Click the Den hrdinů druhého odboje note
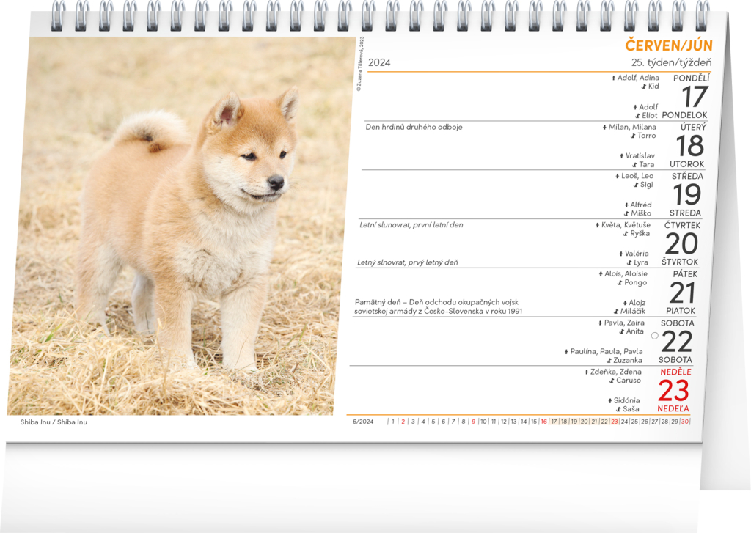Screen dimensions: 751x533 [414, 127]
